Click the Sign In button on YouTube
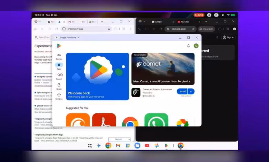 pos(228,37)
